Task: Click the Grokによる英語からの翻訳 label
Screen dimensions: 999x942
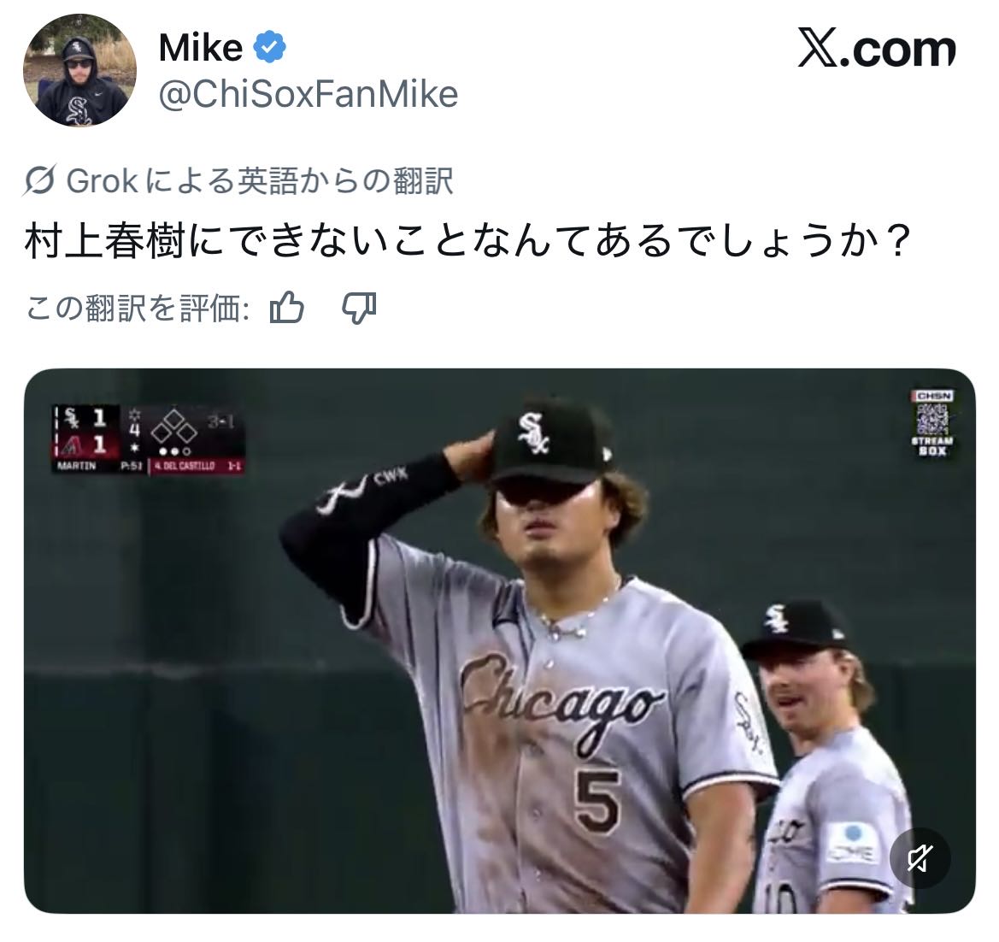Action: [x=260, y=181]
